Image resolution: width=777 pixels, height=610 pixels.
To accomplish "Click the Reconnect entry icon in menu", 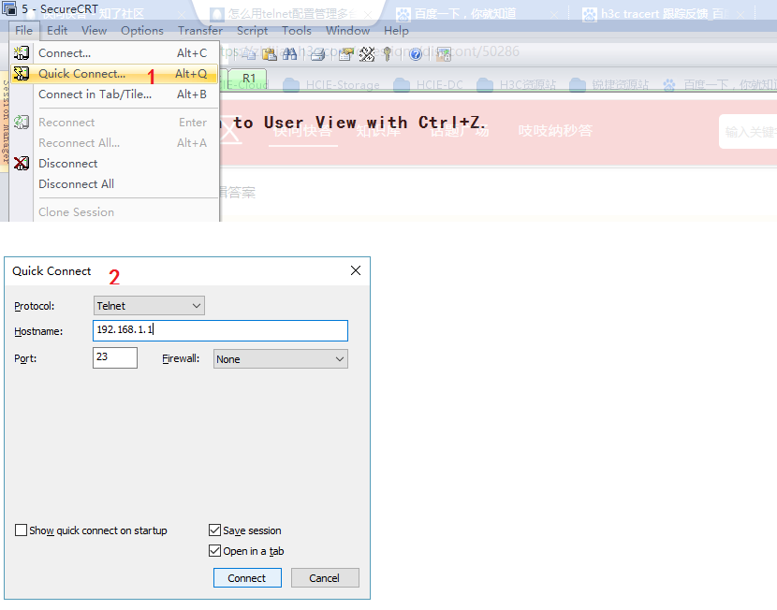I will [x=22, y=122].
